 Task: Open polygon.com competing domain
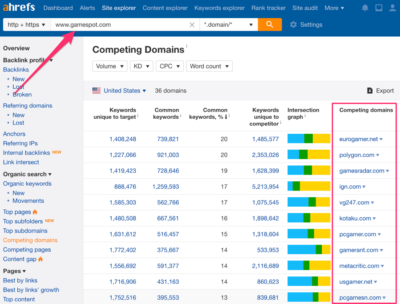pyautogui.click(x=357, y=155)
